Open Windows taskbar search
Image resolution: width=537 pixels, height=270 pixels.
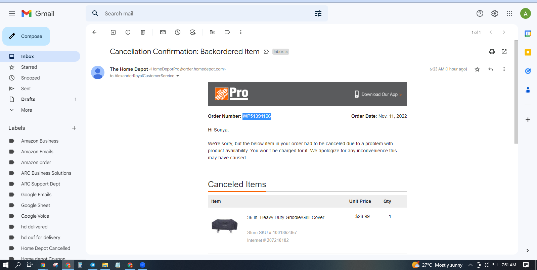click(x=18, y=265)
